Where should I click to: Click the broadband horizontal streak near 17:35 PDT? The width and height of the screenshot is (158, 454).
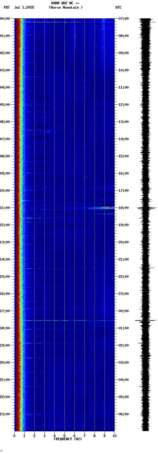coord(70,320)
